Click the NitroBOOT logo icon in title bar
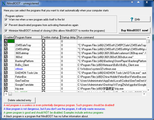This screenshot has height=120, width=154. (4, 3)
